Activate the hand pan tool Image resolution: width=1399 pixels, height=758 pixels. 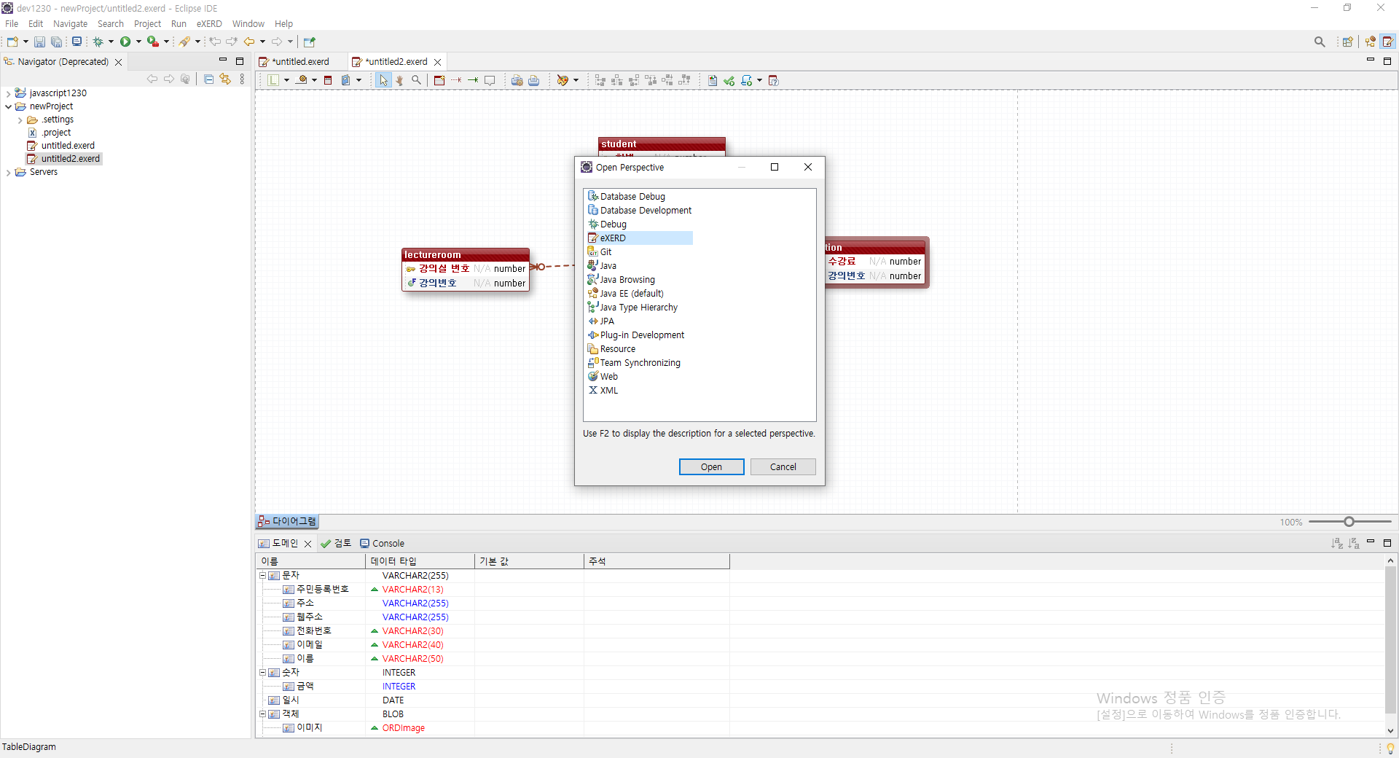pyautogui.click(x=399, y=80)
